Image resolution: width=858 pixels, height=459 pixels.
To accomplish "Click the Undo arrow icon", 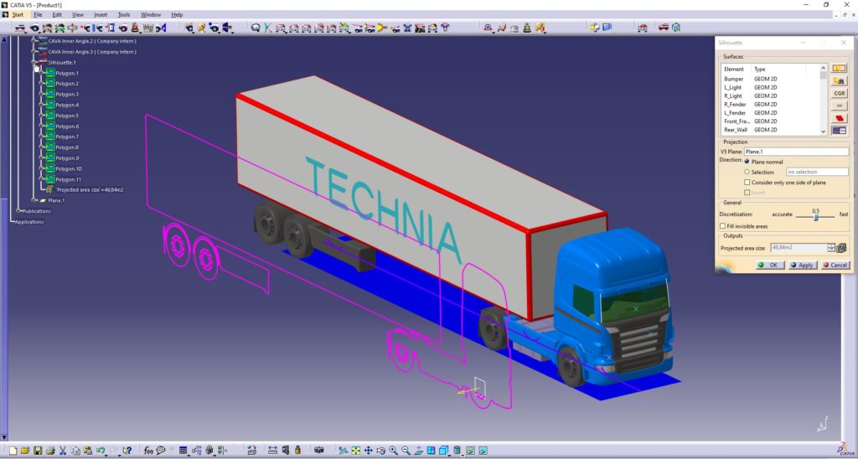I will (x=101, y=451).
